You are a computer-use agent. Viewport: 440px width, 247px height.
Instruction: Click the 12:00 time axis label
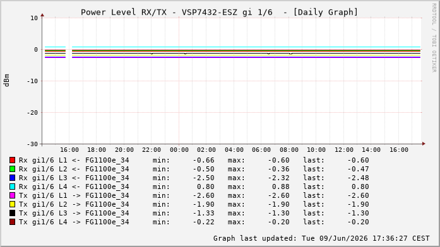[x=344, y=150]
